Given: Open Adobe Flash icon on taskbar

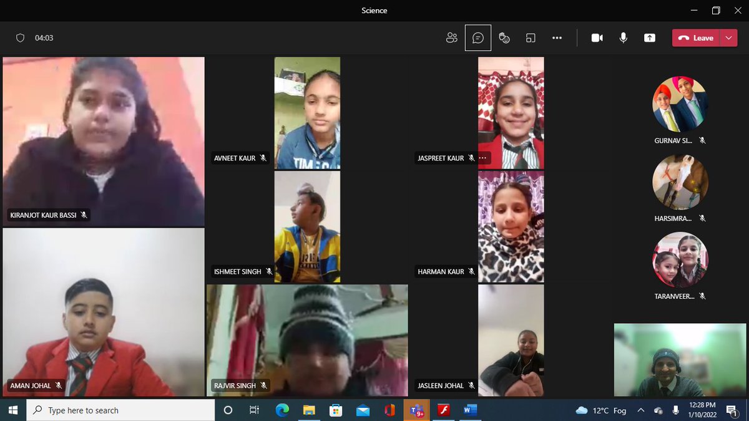Looking at the screenshot, I should coord(443,410).
